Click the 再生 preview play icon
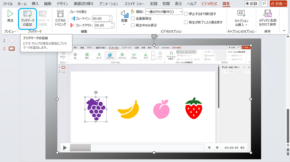 10,14
